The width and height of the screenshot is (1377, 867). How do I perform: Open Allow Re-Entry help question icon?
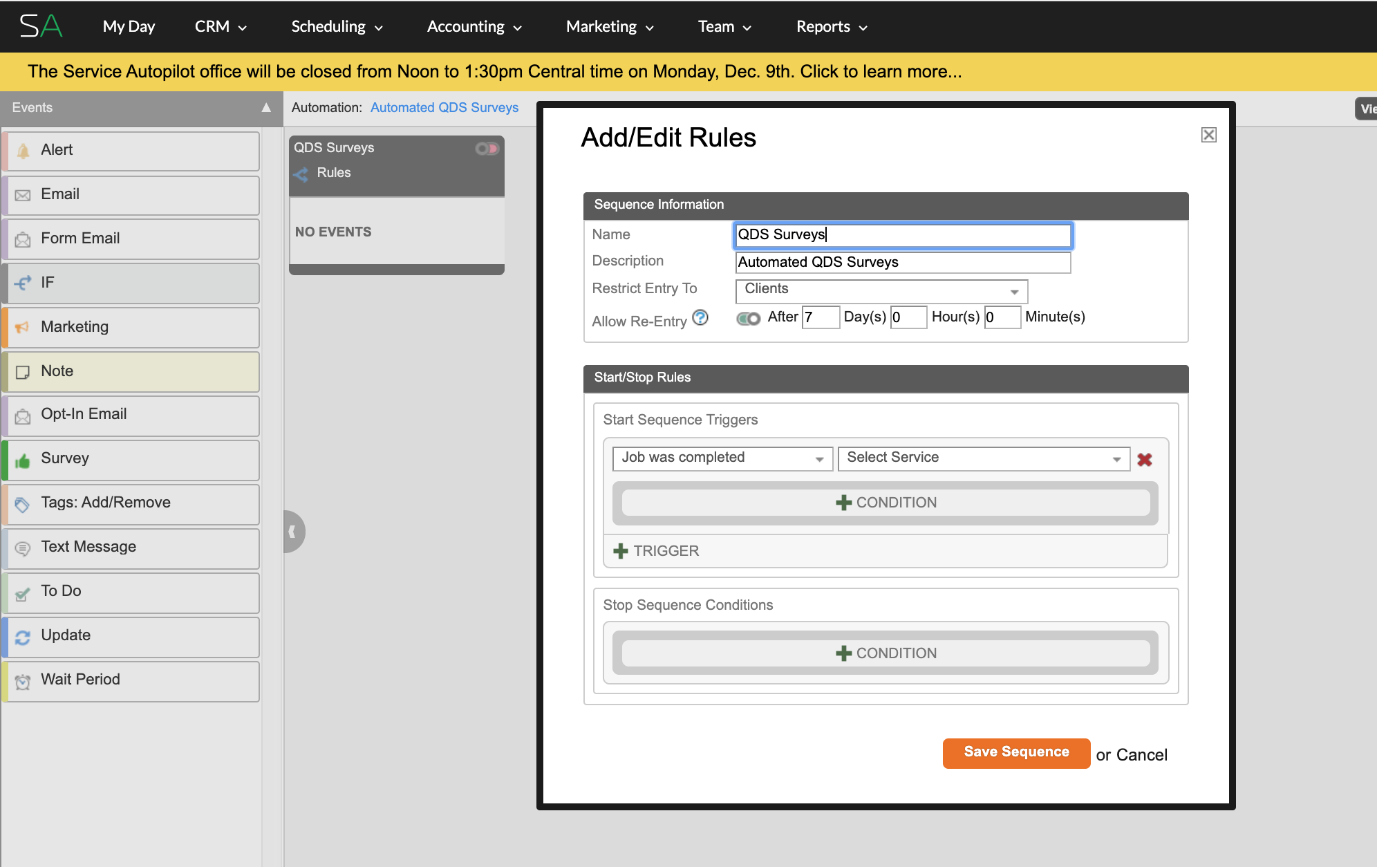click(x=700, y=317)
